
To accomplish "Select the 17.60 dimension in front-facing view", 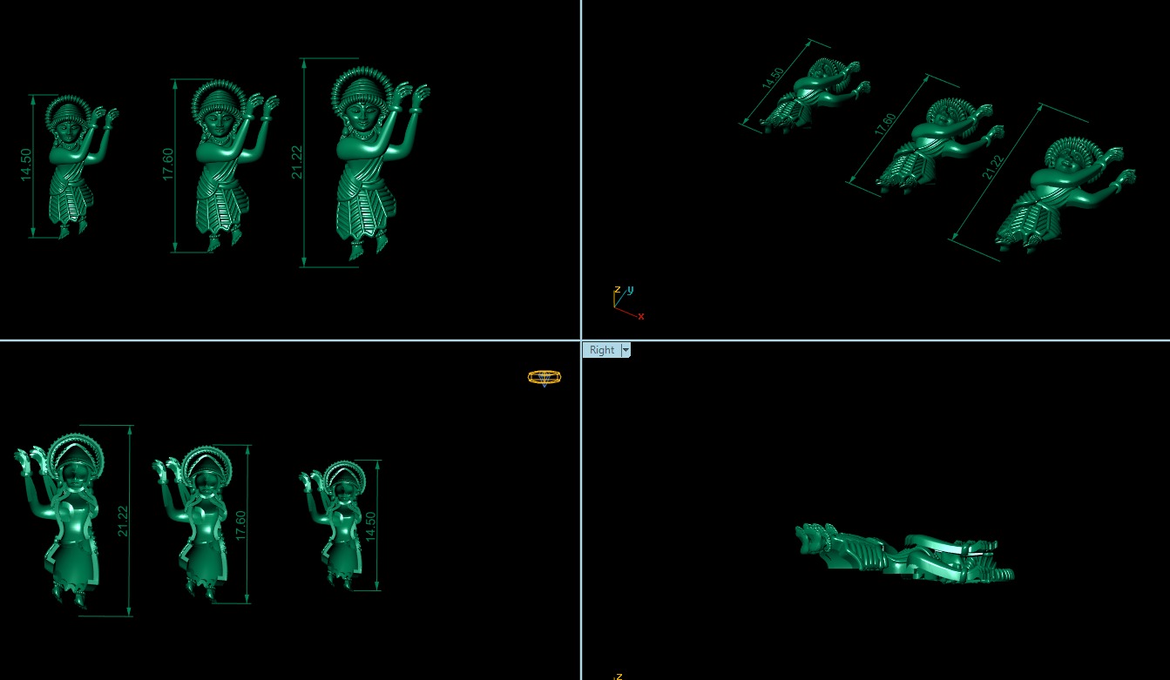I will click(x=168, y=165).
